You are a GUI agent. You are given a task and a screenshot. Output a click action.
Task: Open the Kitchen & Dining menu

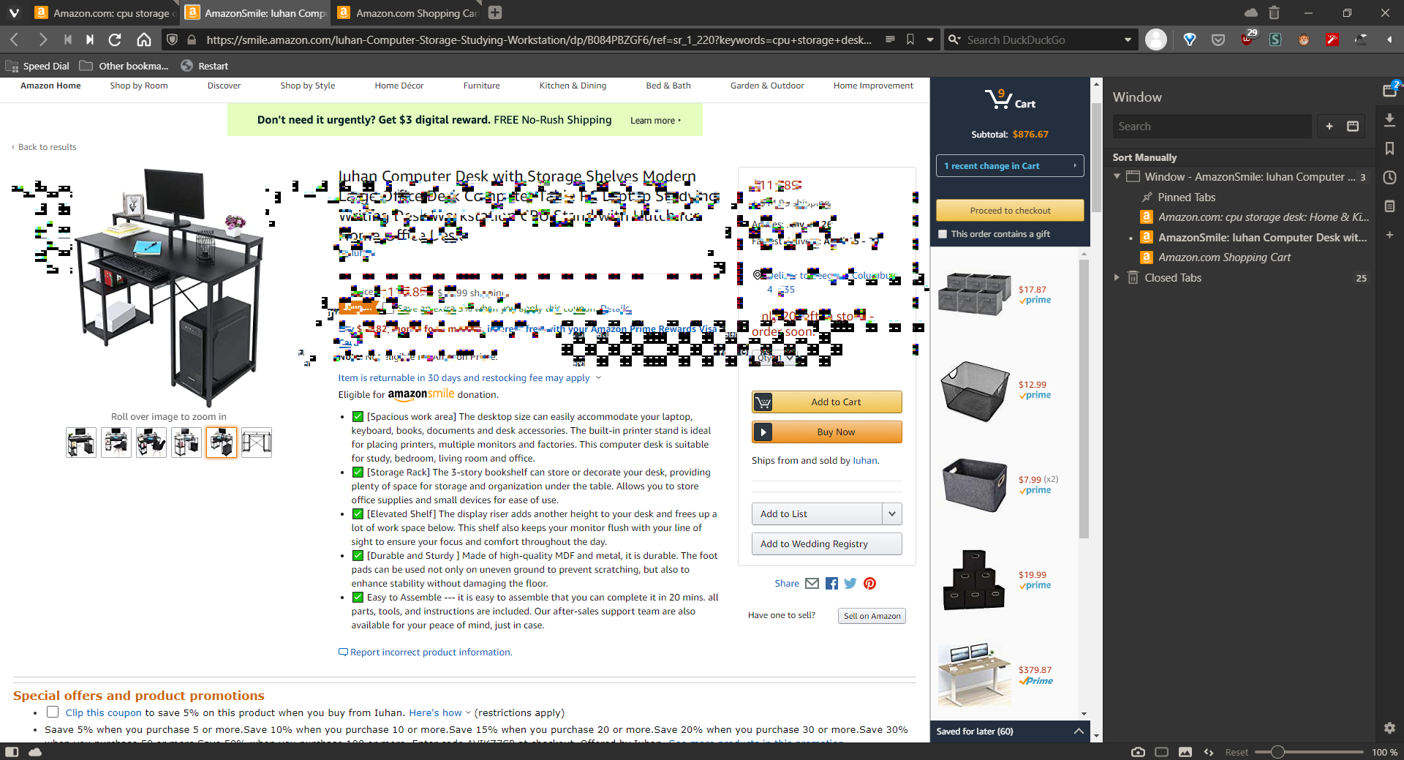[x=573, y=86]
